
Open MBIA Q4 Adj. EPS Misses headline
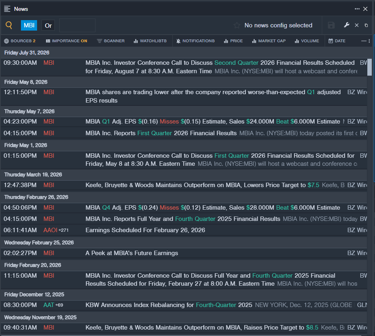213,208
